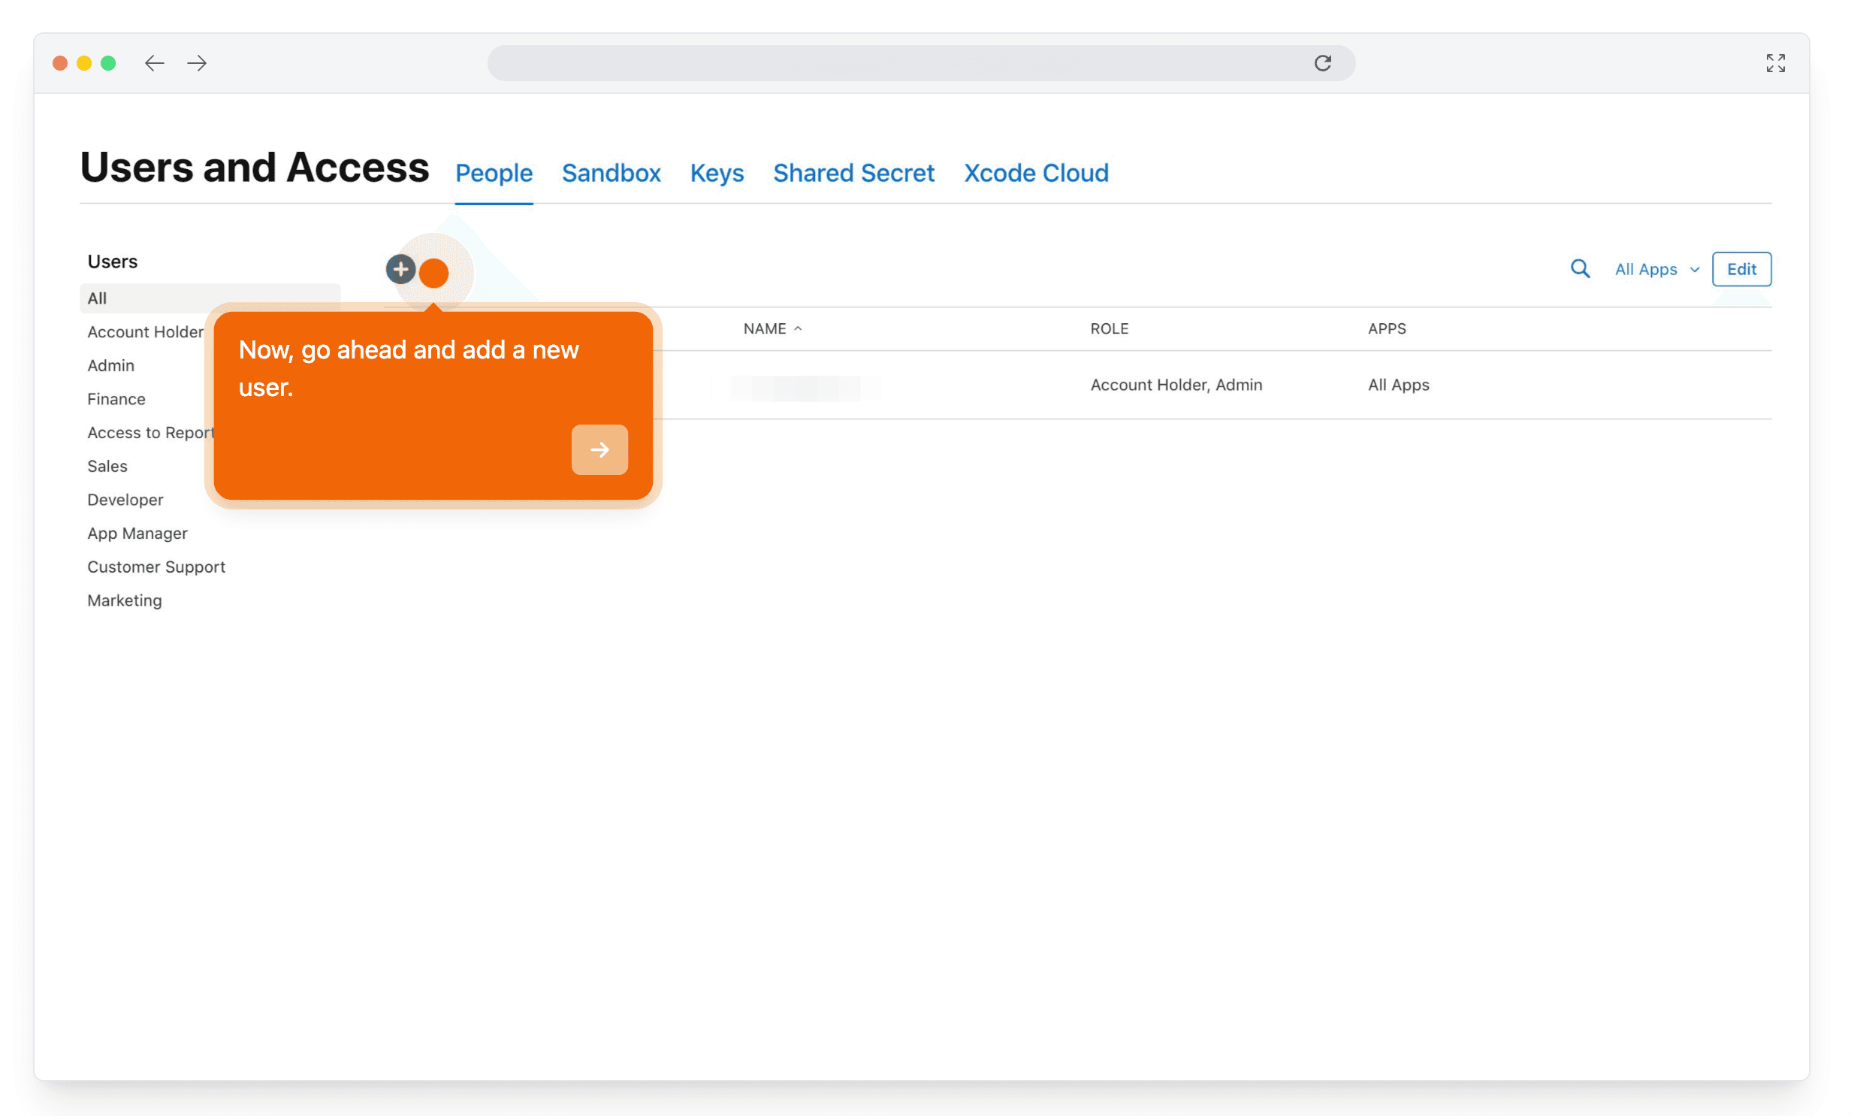Click the plus icon to add user
The height and width of the screenshot is (1116, 1851).
(x=400, y=269)
